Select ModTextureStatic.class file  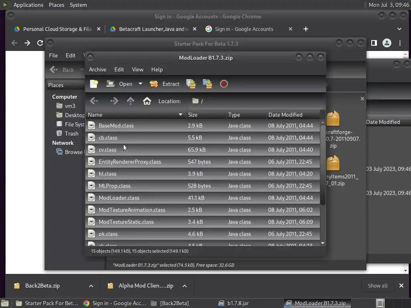pos(203,222)
